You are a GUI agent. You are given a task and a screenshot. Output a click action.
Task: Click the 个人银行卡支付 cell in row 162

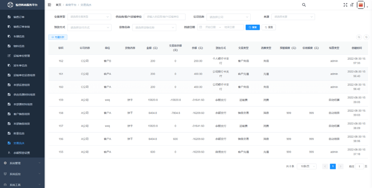coord(221,61)
